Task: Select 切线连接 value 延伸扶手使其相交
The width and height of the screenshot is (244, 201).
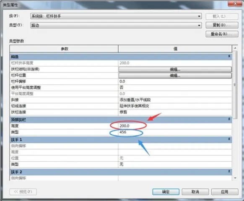Action: [x=175, y=106]
